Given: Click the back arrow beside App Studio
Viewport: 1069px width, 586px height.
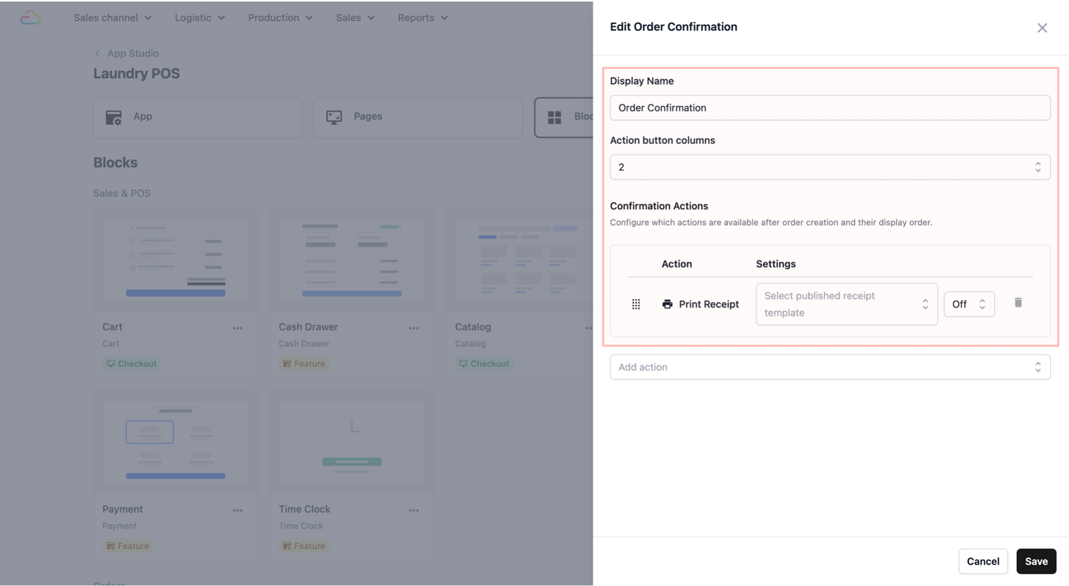Looking at the screenshot, I should click(98, 53).
